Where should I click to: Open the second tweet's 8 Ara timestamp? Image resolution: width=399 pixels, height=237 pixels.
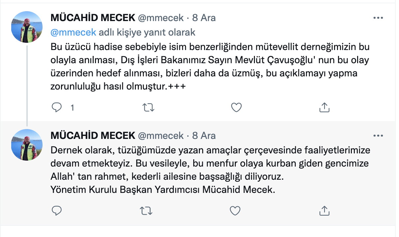(204, 135)
